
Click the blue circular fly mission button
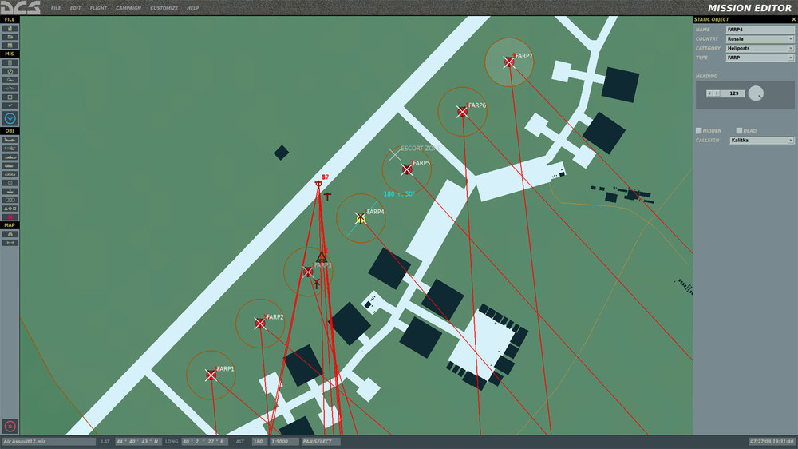(10, 118)
